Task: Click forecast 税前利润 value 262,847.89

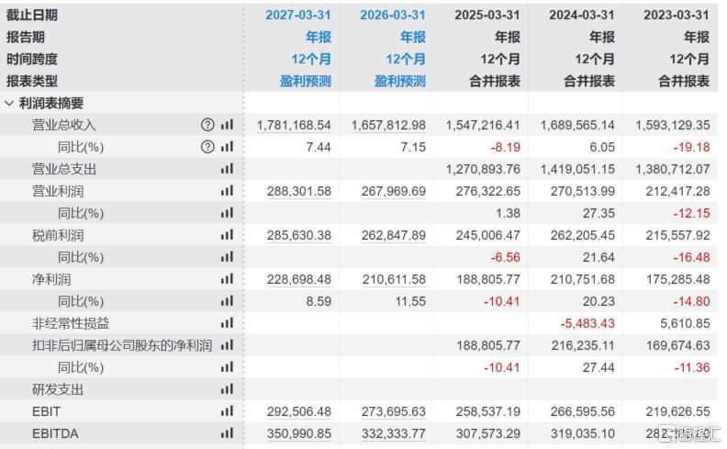Action: (x=394, y=235)
